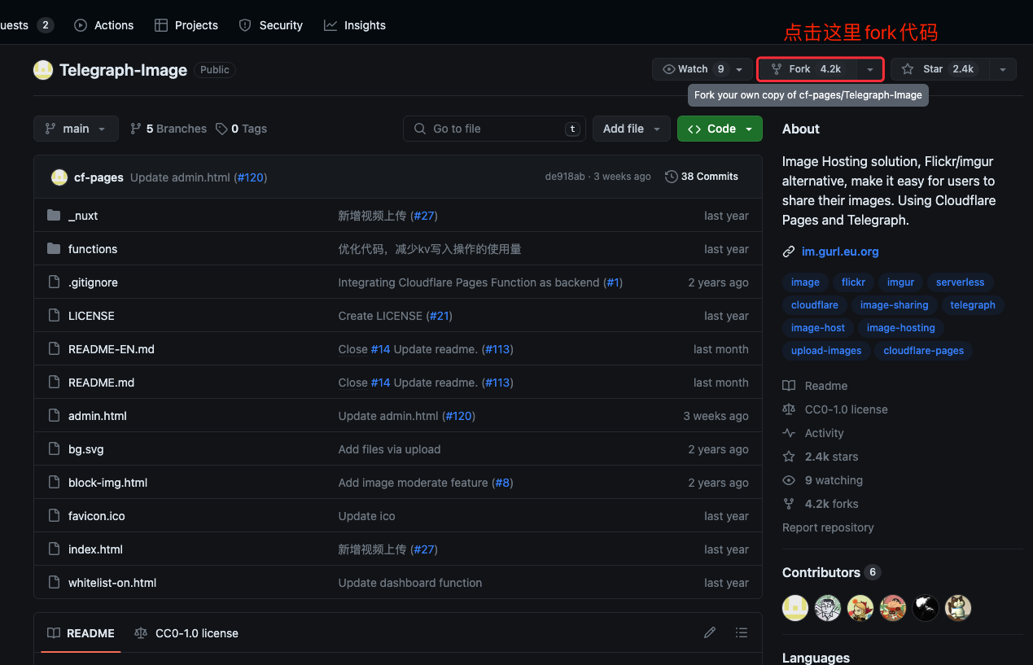Open favicon.ico file
1033x665 pixels.
pyautogui.click(x=97, y=516)
